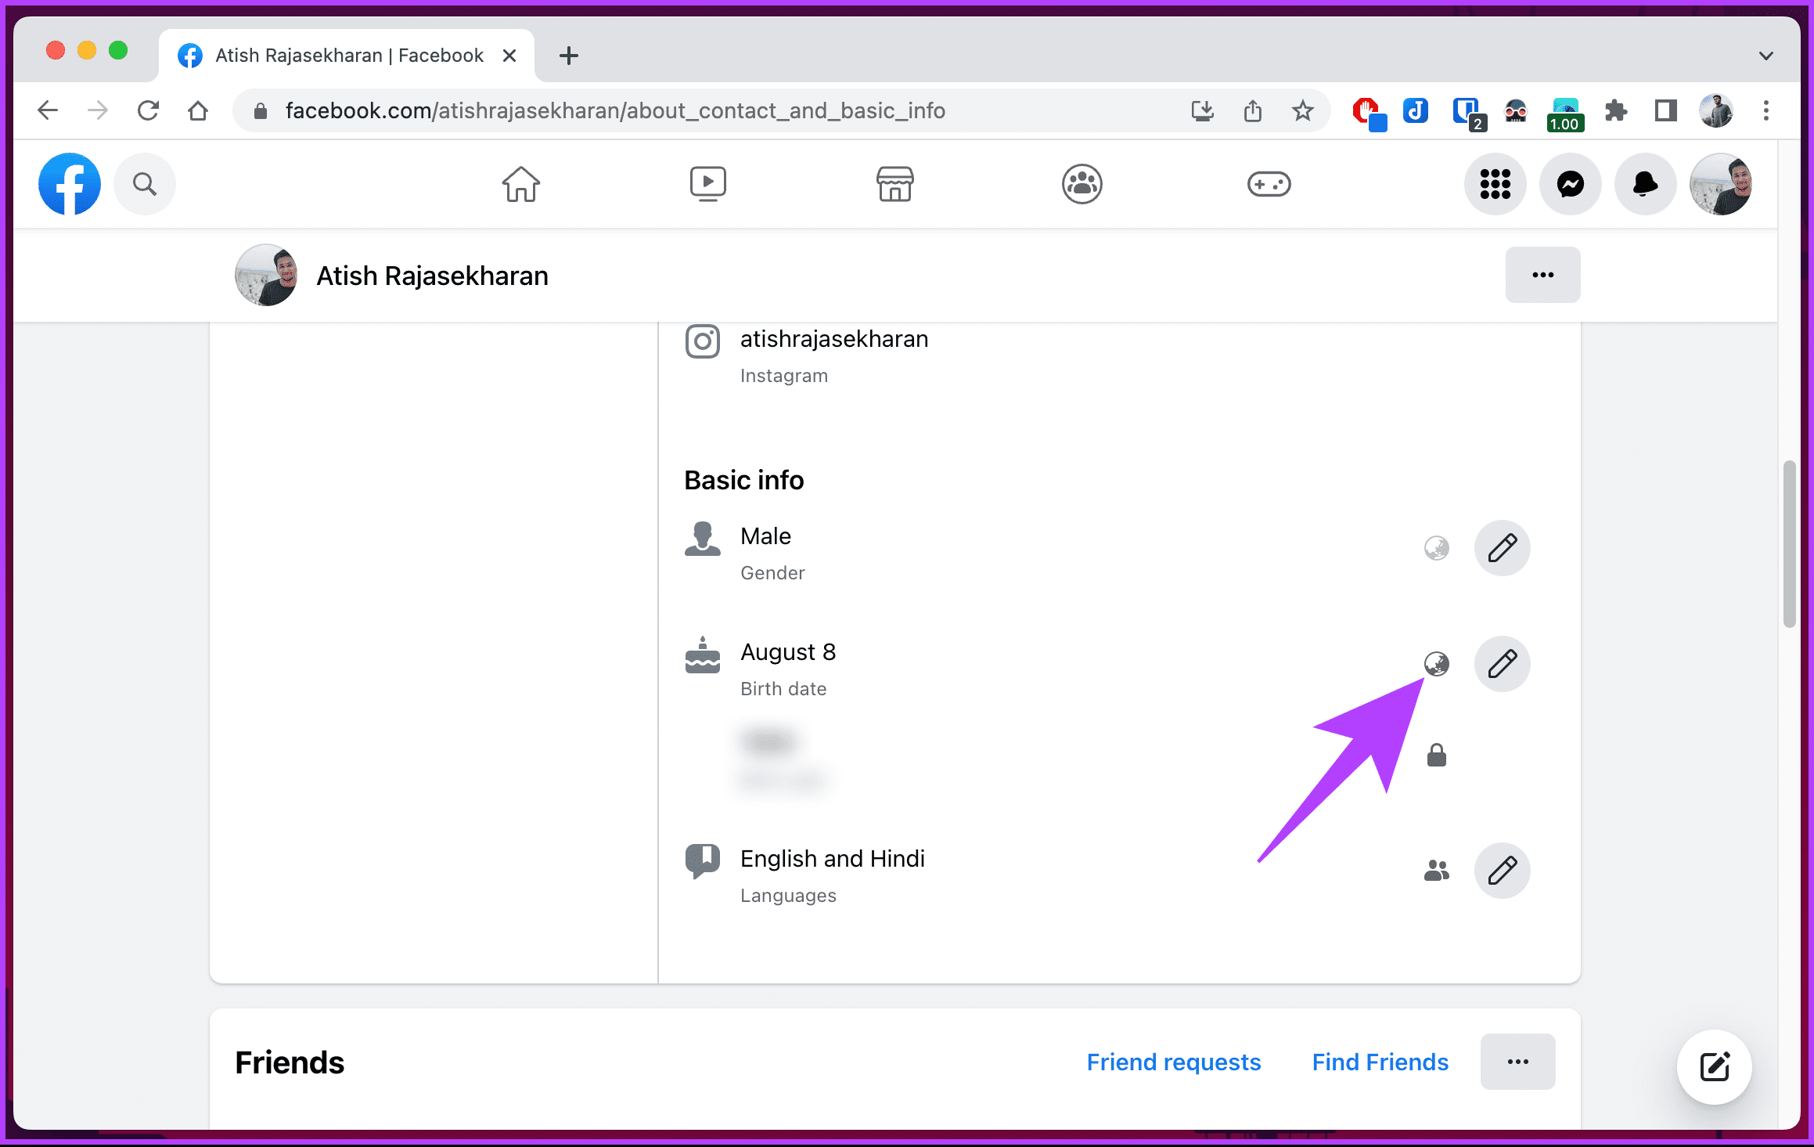Select the Atish Rajasekharan Facebook tab
This screenshot has width=1814, height=1147.
point(347,56)
